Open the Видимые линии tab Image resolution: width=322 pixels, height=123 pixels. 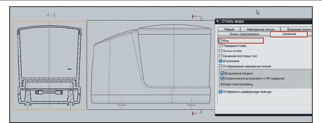pyautogui.click(x=296, y=30)
